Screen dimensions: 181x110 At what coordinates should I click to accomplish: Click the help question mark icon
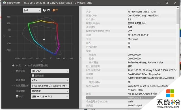tap(44, 10)
